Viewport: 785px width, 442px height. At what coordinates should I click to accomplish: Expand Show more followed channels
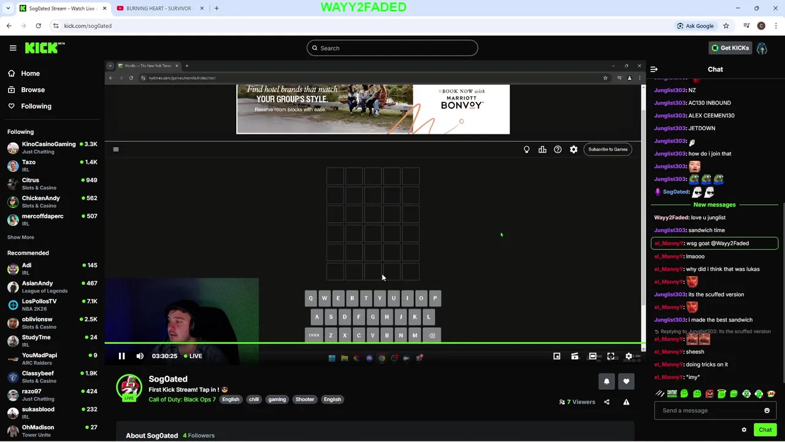21,237
